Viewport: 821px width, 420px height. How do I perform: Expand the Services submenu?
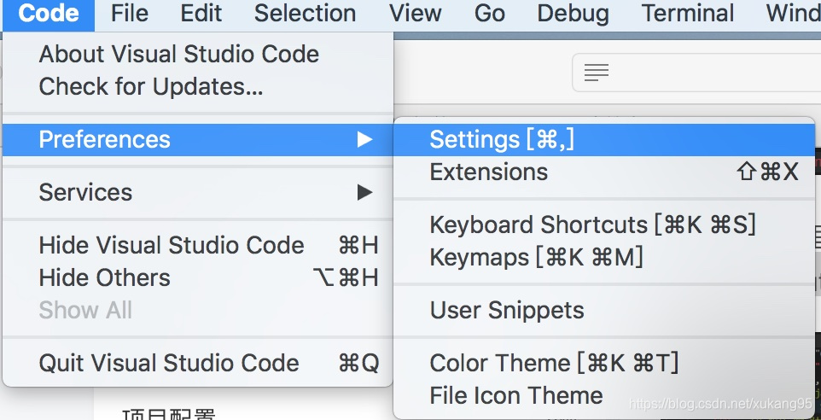tap(198, 193)
